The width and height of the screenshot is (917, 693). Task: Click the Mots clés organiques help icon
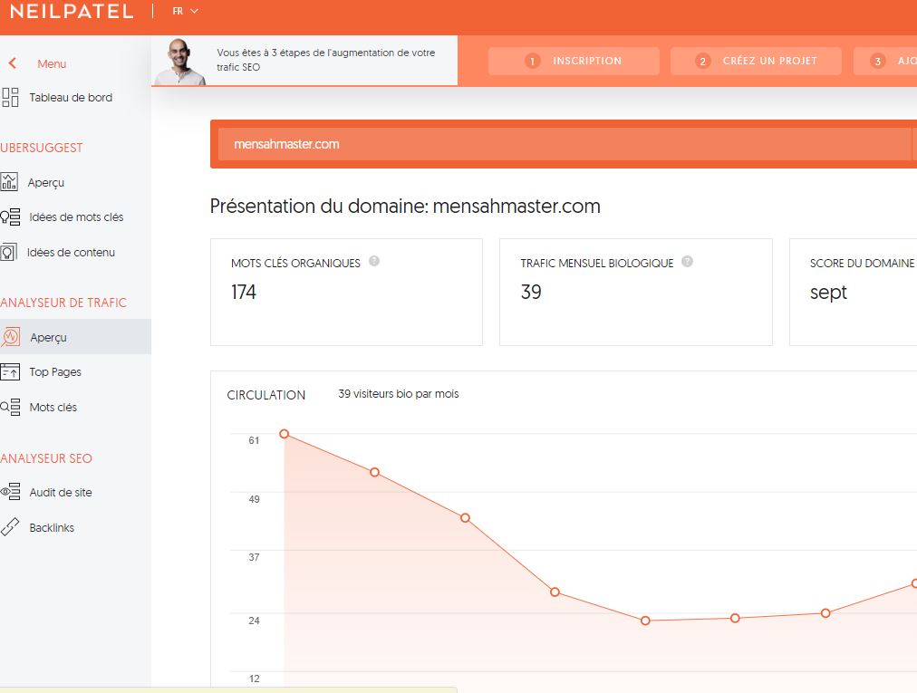click(374, 261)
